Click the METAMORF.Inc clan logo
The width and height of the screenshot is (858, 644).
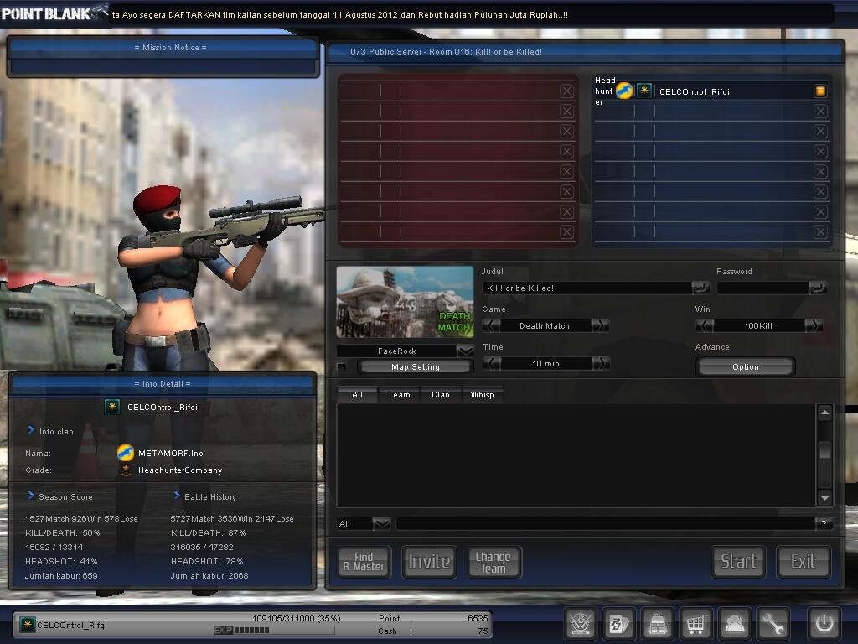(126, 453)
